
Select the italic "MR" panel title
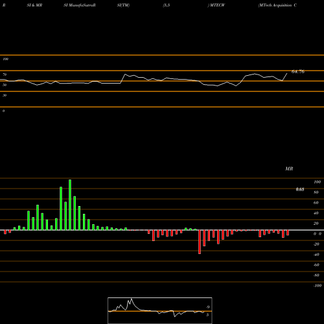coord(289,168)
